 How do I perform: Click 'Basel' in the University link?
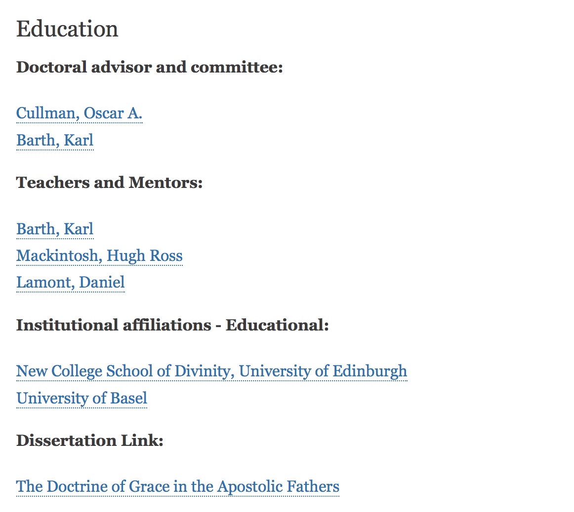(x=129, y=399)
